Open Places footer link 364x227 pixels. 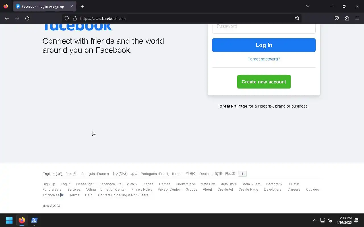148,184
